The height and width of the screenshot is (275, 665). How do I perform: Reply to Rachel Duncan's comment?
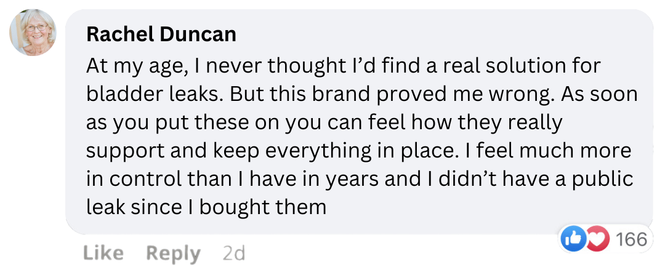[173, 253]
